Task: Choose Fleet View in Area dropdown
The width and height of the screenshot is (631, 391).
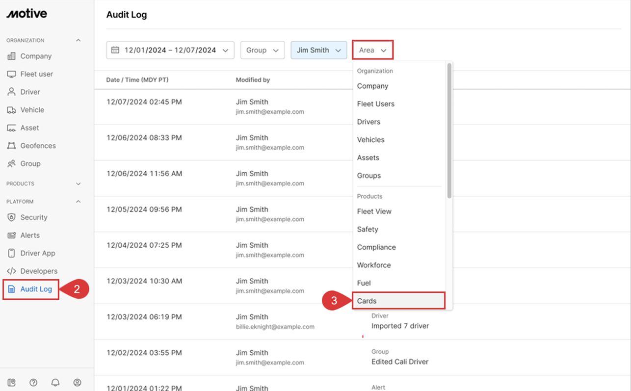Action: pyautogui.click(x=374, y=211)
